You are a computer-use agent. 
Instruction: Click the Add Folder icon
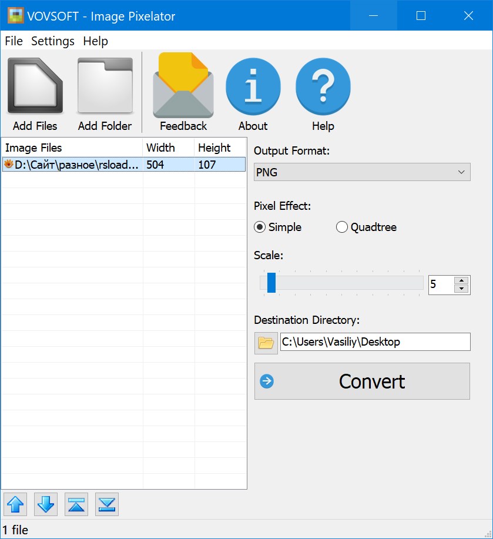tap(105, 86)
